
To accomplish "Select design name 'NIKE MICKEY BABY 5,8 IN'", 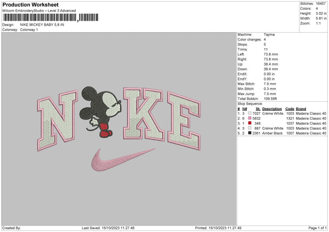I will pos(42,25).
